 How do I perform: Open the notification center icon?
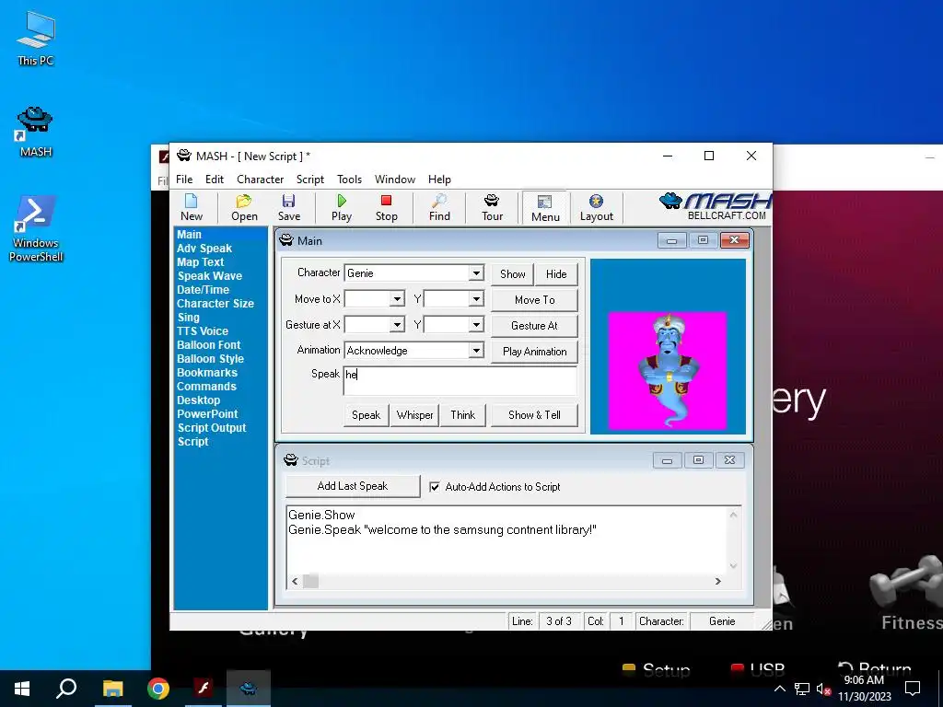(913, 689)
